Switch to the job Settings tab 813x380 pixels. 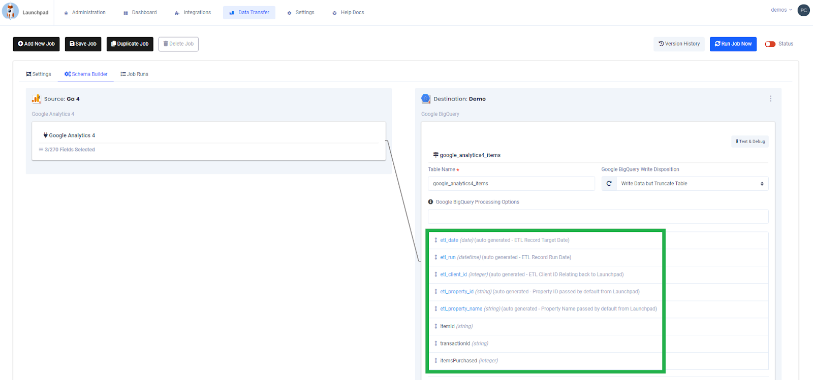[39, 74]
